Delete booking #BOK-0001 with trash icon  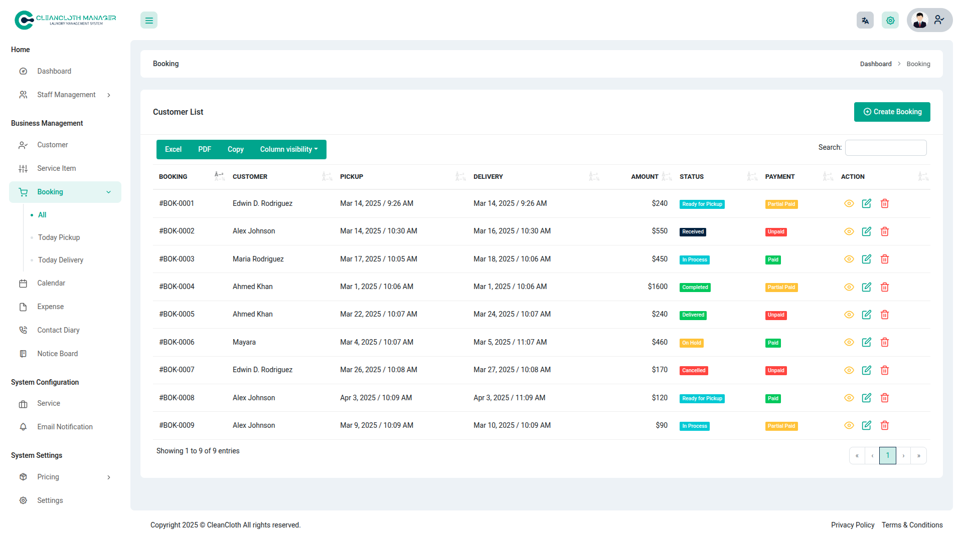(x=885, y=203)
